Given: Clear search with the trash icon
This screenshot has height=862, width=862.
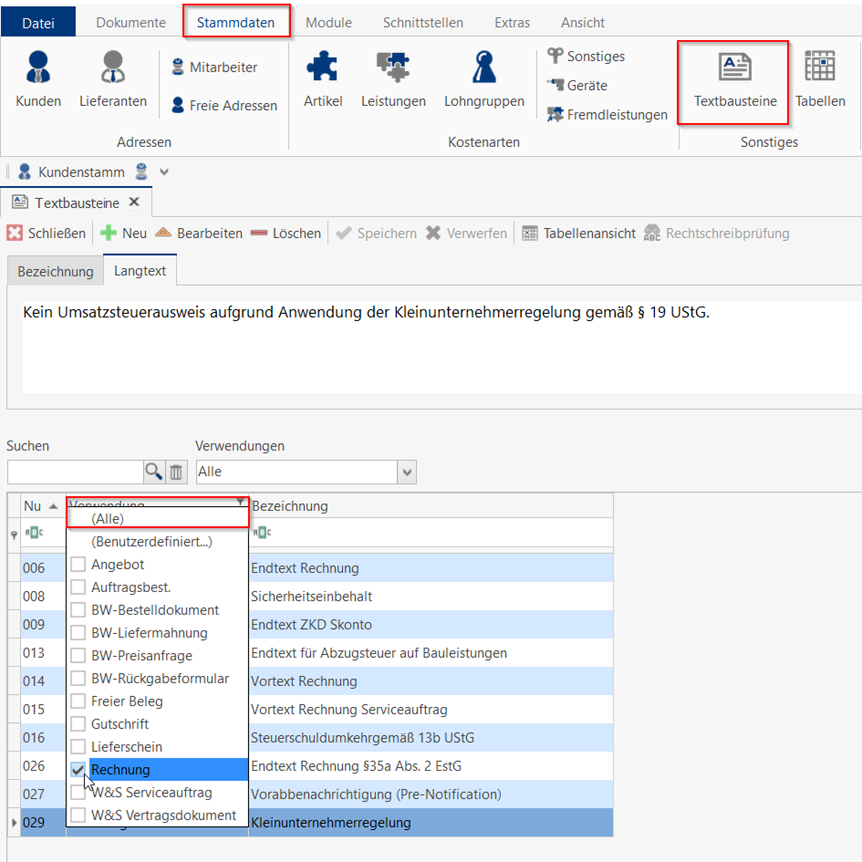Looking at the screenshot, I should [176, 471].
